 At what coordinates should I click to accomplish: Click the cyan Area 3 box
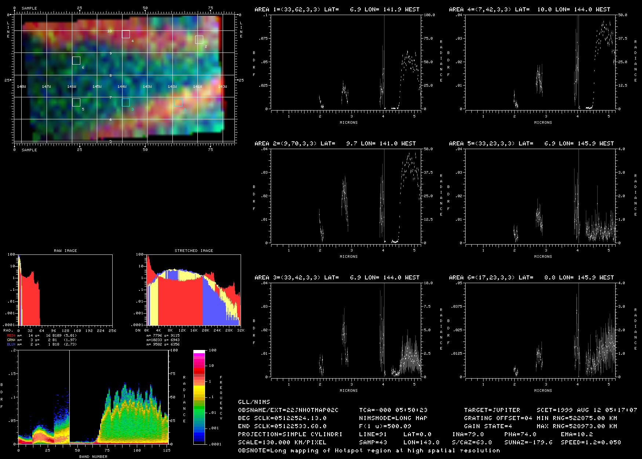pos(126,102)
